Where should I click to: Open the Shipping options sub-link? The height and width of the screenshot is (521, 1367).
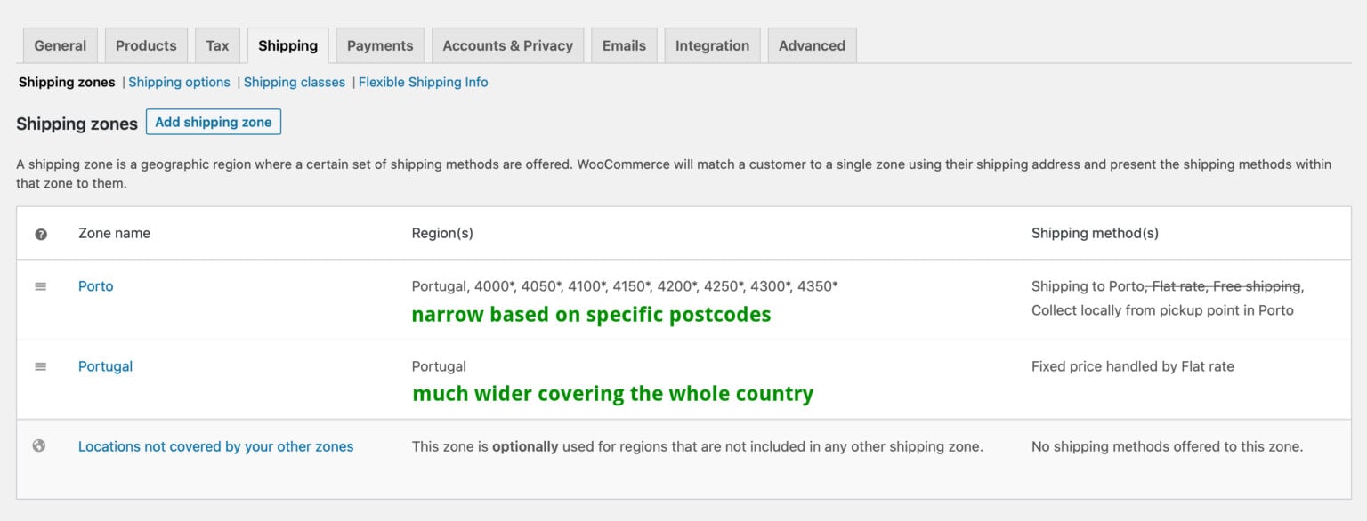click(x=179, y=83)
